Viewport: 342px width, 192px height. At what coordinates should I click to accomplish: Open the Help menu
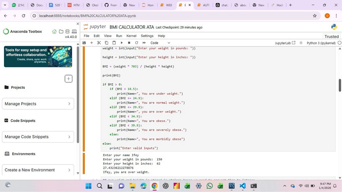[x=161, y=36]
